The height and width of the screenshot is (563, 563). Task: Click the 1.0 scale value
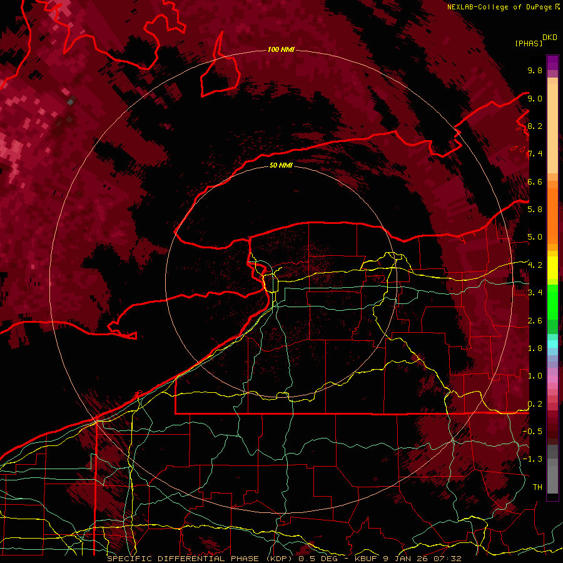tap(535, 376)
